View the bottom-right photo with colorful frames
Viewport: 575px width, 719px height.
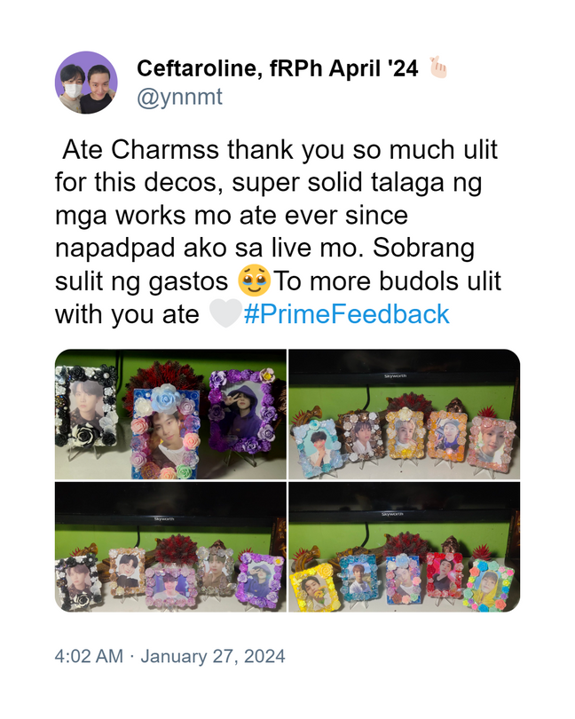(405, 547)
